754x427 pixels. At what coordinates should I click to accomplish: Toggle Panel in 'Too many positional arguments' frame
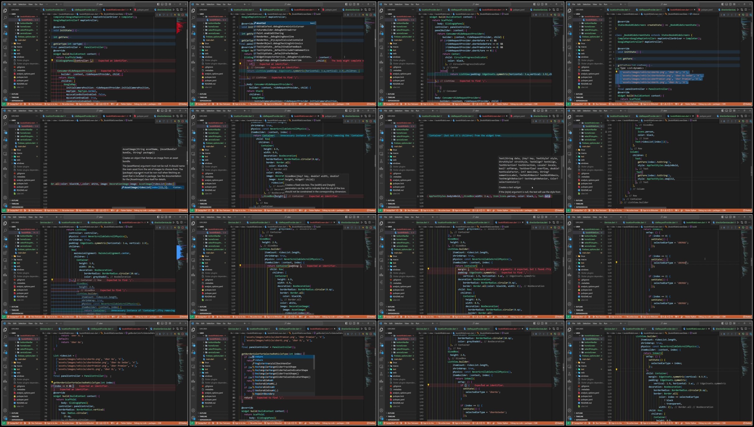[538, 217]
